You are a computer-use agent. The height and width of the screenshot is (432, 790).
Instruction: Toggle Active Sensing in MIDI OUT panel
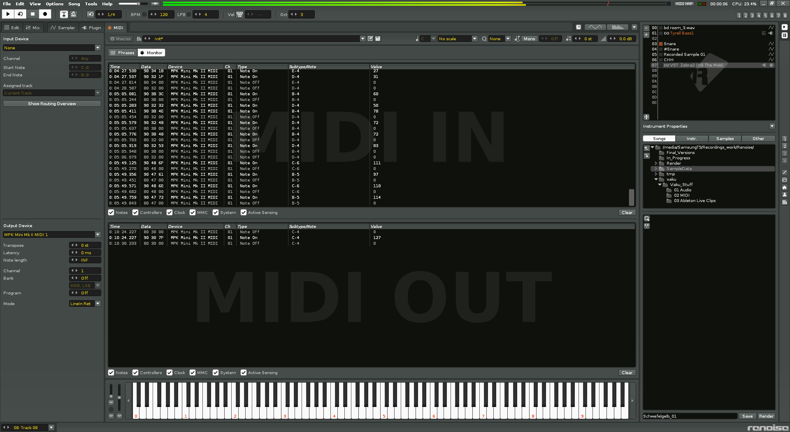point(244,372)
